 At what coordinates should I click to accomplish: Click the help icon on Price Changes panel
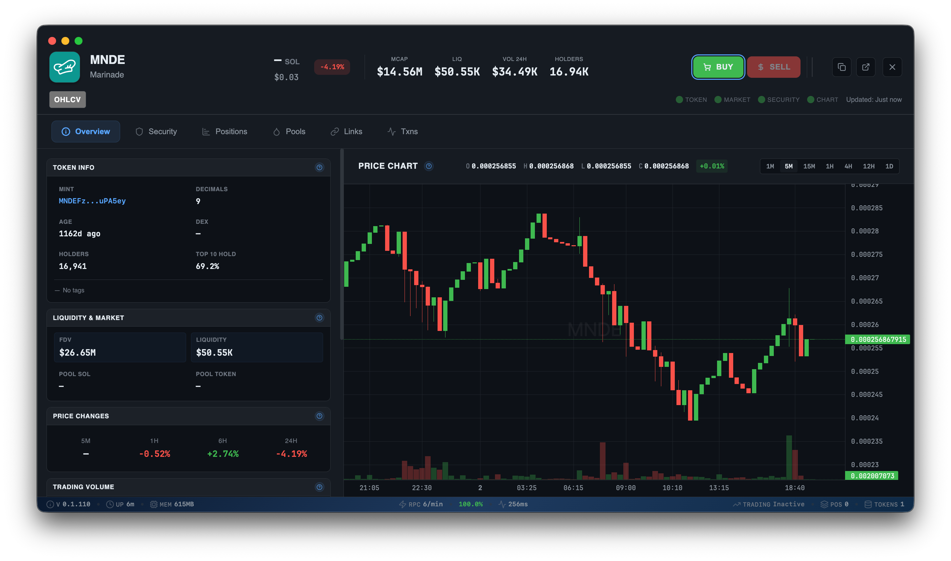pyautogui.click(x=319, y=416)
